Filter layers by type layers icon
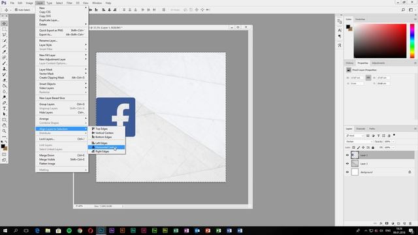 click(378, 136)
